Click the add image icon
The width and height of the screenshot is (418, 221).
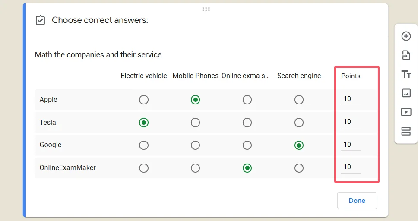[406, 93]
